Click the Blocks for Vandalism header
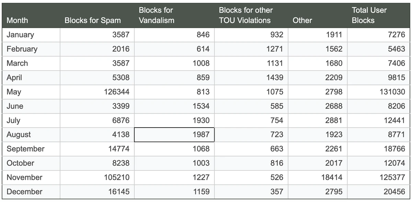412x202 pixels. coord(157,15)
